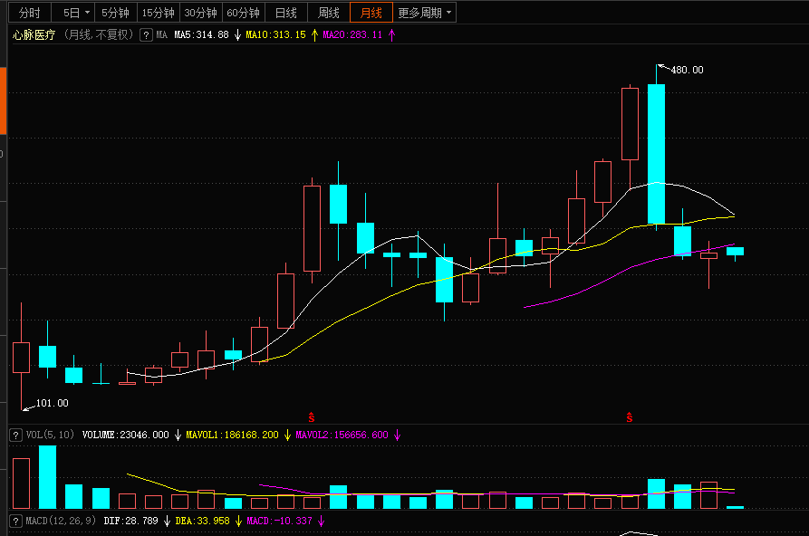809x536 pixels.
Task: Click the tall cyan candlestick at the 480.00 peak
Action: click(x=656, y=154)
